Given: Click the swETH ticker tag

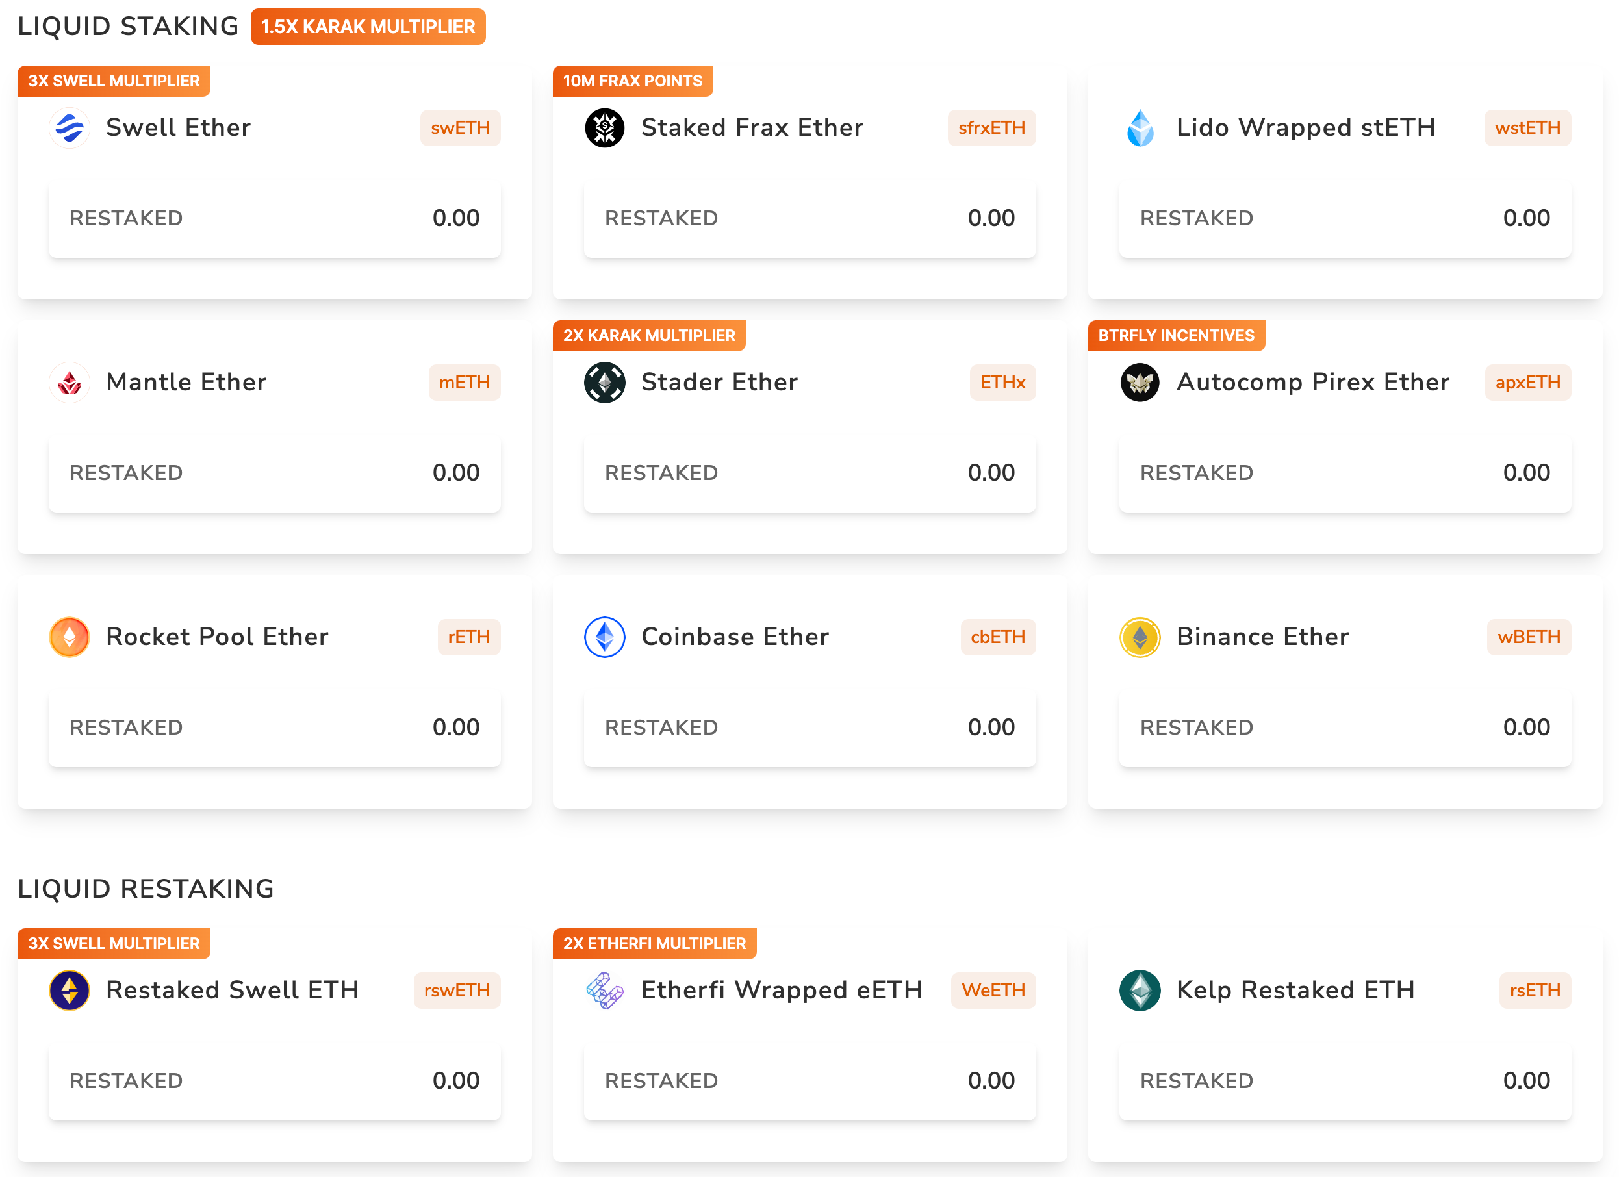Looking at the screenshot, I should [x=460, y=128].
